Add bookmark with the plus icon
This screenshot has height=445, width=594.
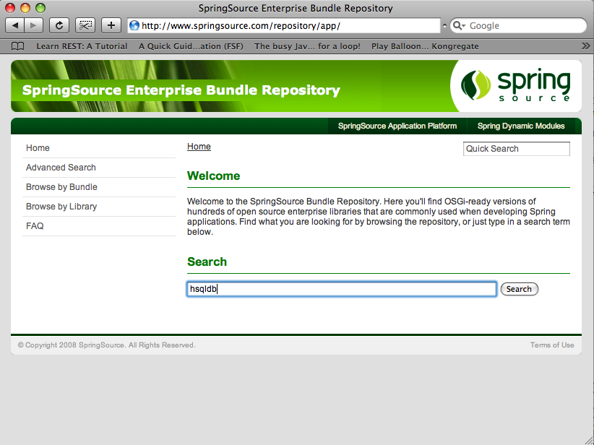coord(111,26)
